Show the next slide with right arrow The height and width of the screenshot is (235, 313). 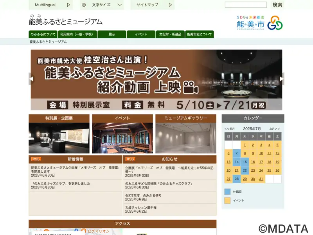(x=282, y=79)
